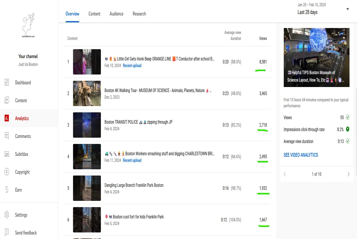Viewport: 357px width, 239px height.
Task: Click the Just Us Boston channel logo
Action: pos(28,25)
